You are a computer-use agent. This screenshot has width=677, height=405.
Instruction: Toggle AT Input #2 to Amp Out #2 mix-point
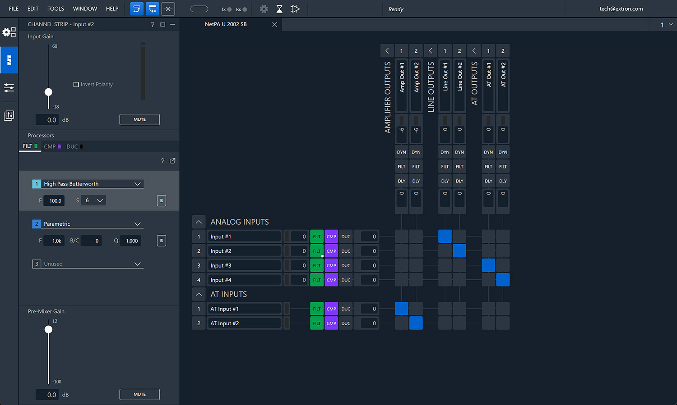(x=416, y=323)
